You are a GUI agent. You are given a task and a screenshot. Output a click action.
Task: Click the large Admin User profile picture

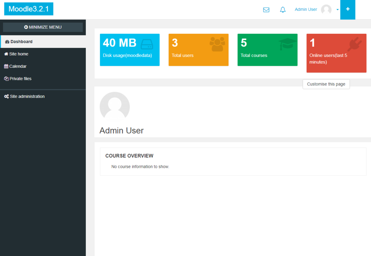pos(114,107)
